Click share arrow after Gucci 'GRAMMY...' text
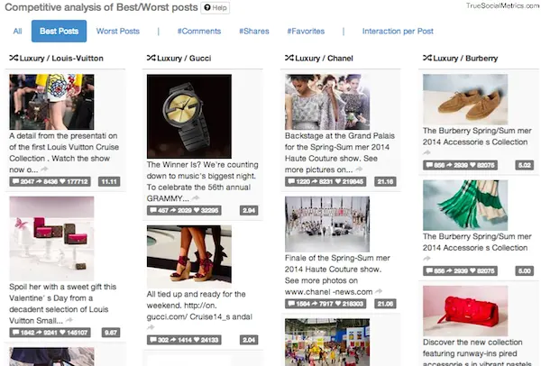541x366 pixels. pos(196,198)
